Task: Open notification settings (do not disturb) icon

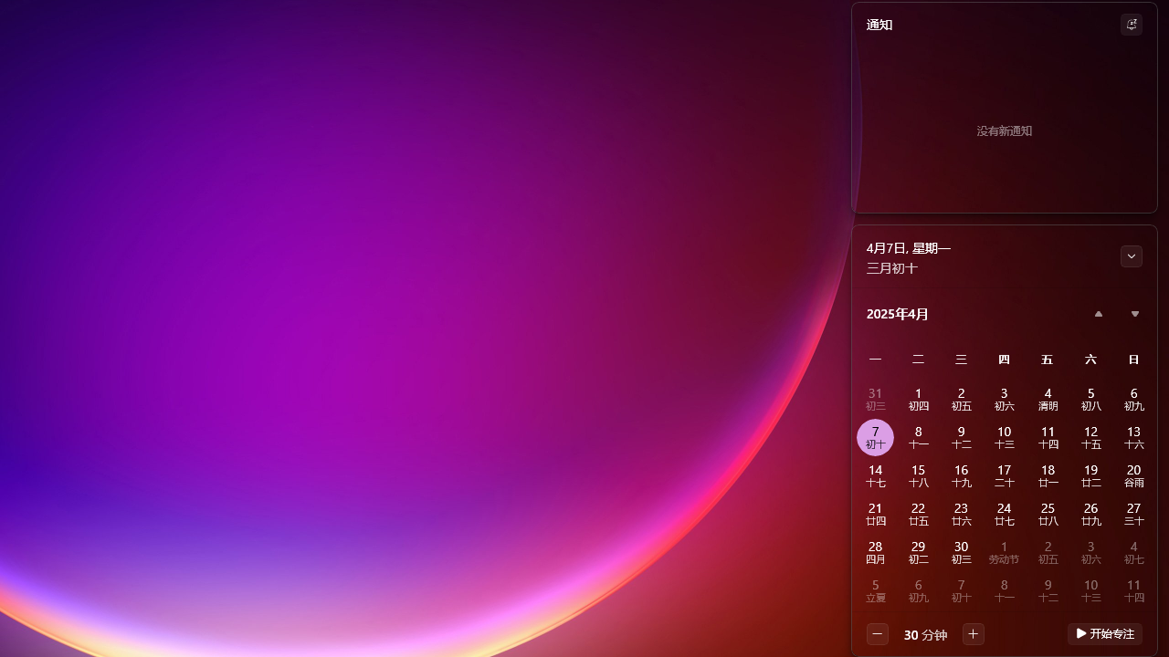Action: pos(1131,25)
